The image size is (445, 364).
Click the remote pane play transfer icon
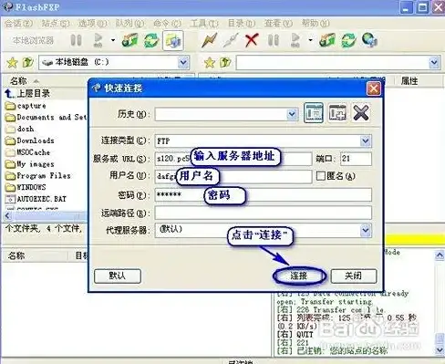click(x=295, y=40)
